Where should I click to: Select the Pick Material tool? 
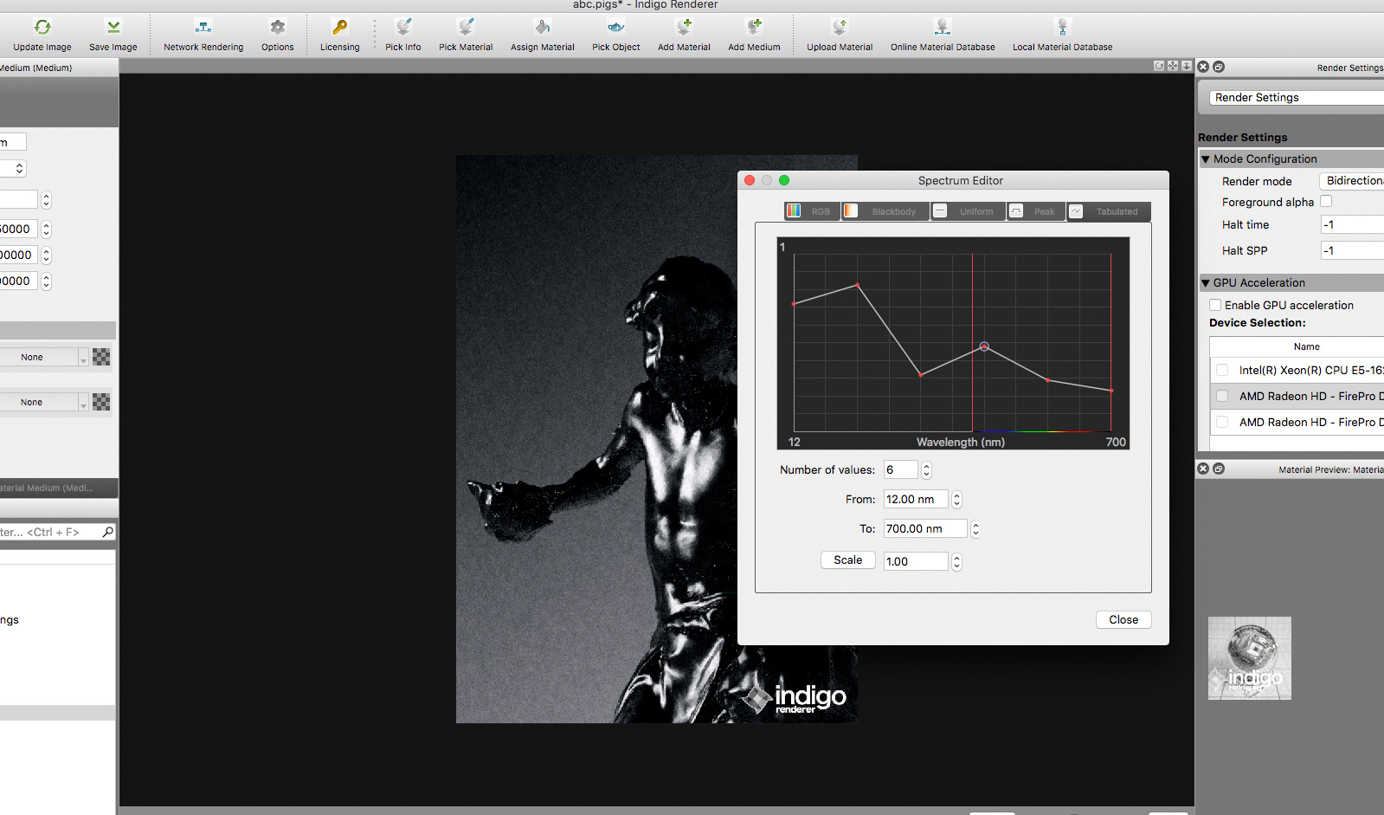[x=466, y=28]
